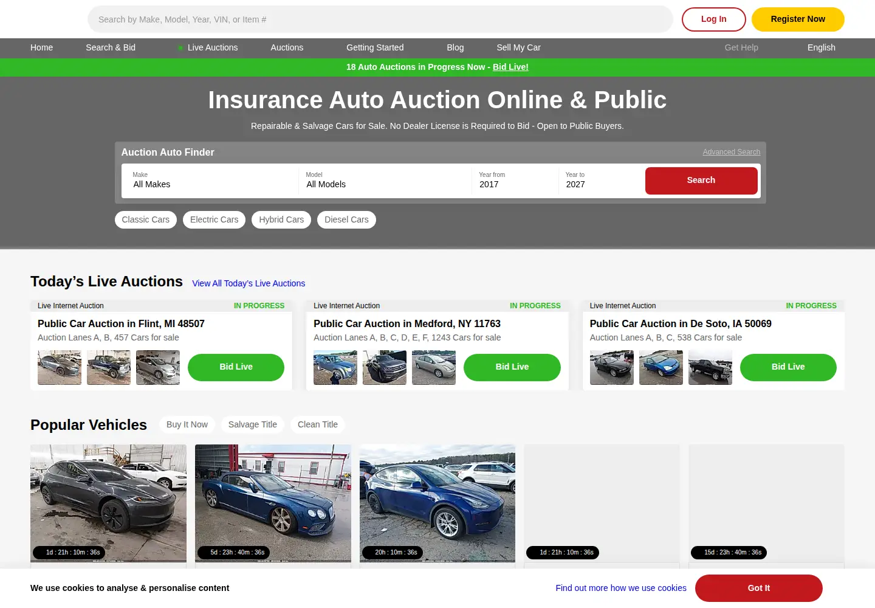
Task: Click the 15d : 23h : 40m countdown badge
Action: pos(729,553)
